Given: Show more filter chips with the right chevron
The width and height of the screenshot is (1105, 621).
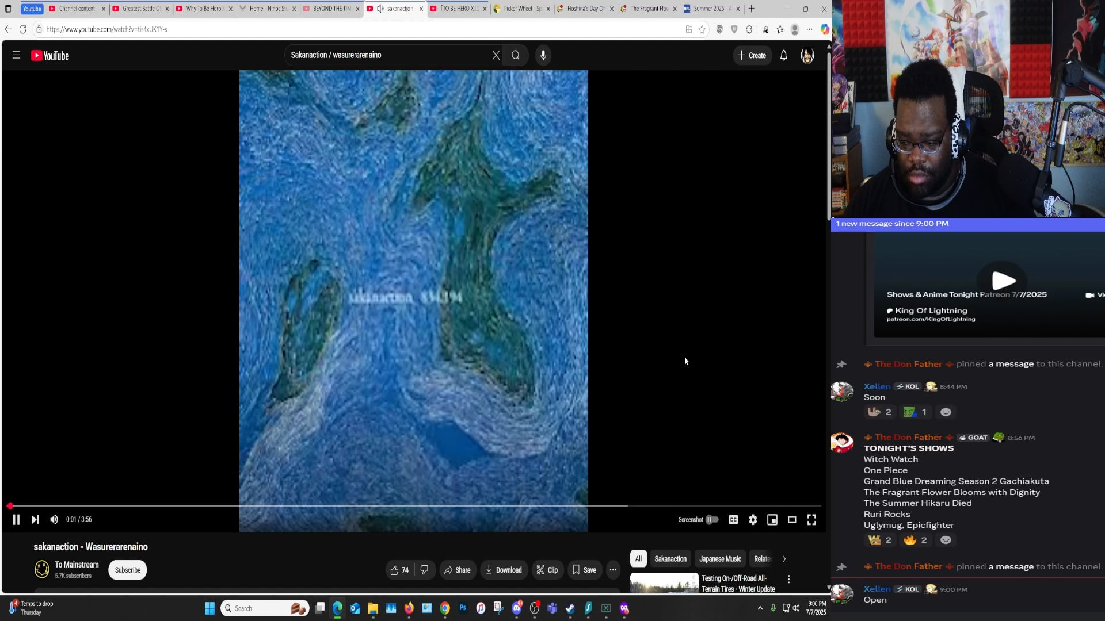Looking at the screenshot, I should click(784, 559).
